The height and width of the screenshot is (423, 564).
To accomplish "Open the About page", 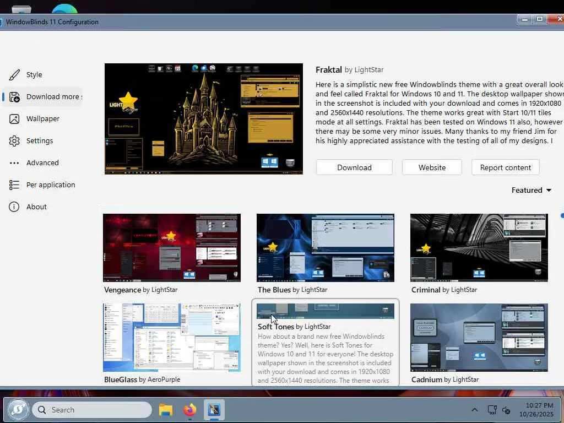I will click(42, 207).
